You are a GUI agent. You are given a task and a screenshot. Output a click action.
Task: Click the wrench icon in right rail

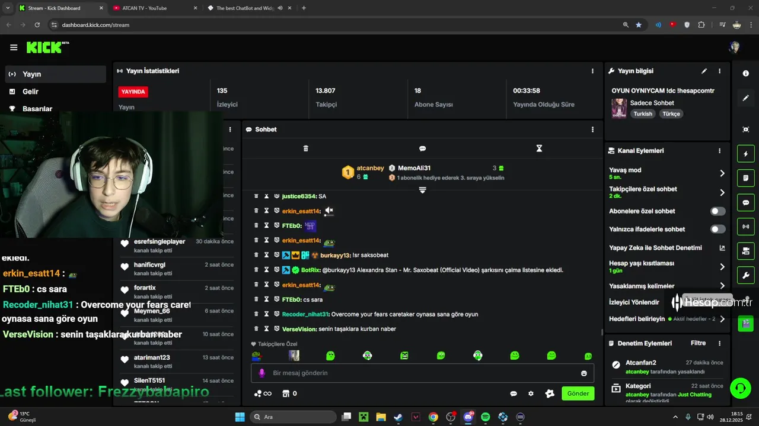[746, 276]
